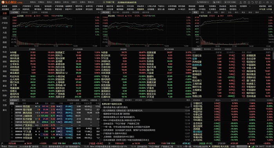Image resolution: width=274 pixels, height=148 pixels.
Task: Expand the 全部自选 dropdown
Action: [14, 100]
